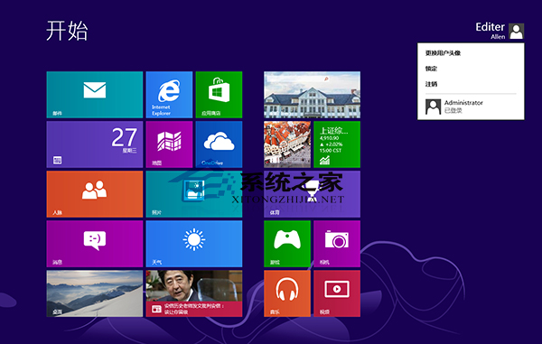Screen dimensions: 542x344
Task: Open the Games tile with Xbox controller
Action: coord(287,244)
